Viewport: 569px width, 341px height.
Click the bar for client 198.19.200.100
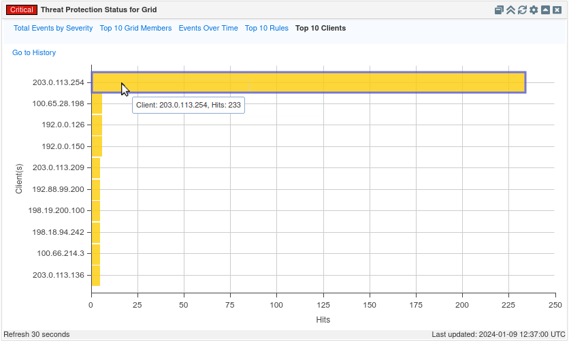(x=96, y=211)
